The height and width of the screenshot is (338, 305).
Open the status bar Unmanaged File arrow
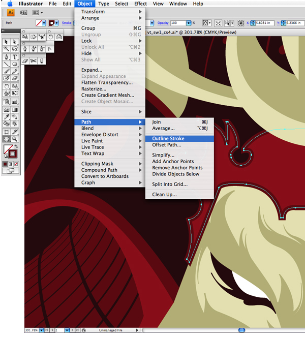coord(137,330)
